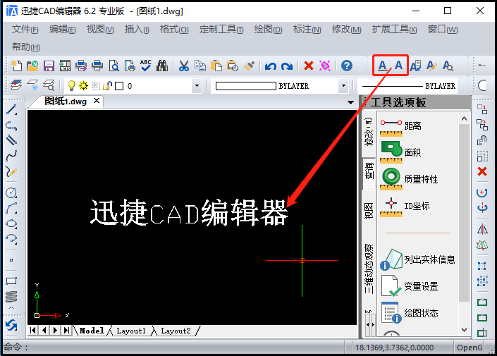Screen dimensions: 497x356
Task: Click the Redo arrow icon
Action: coord(287,66)
